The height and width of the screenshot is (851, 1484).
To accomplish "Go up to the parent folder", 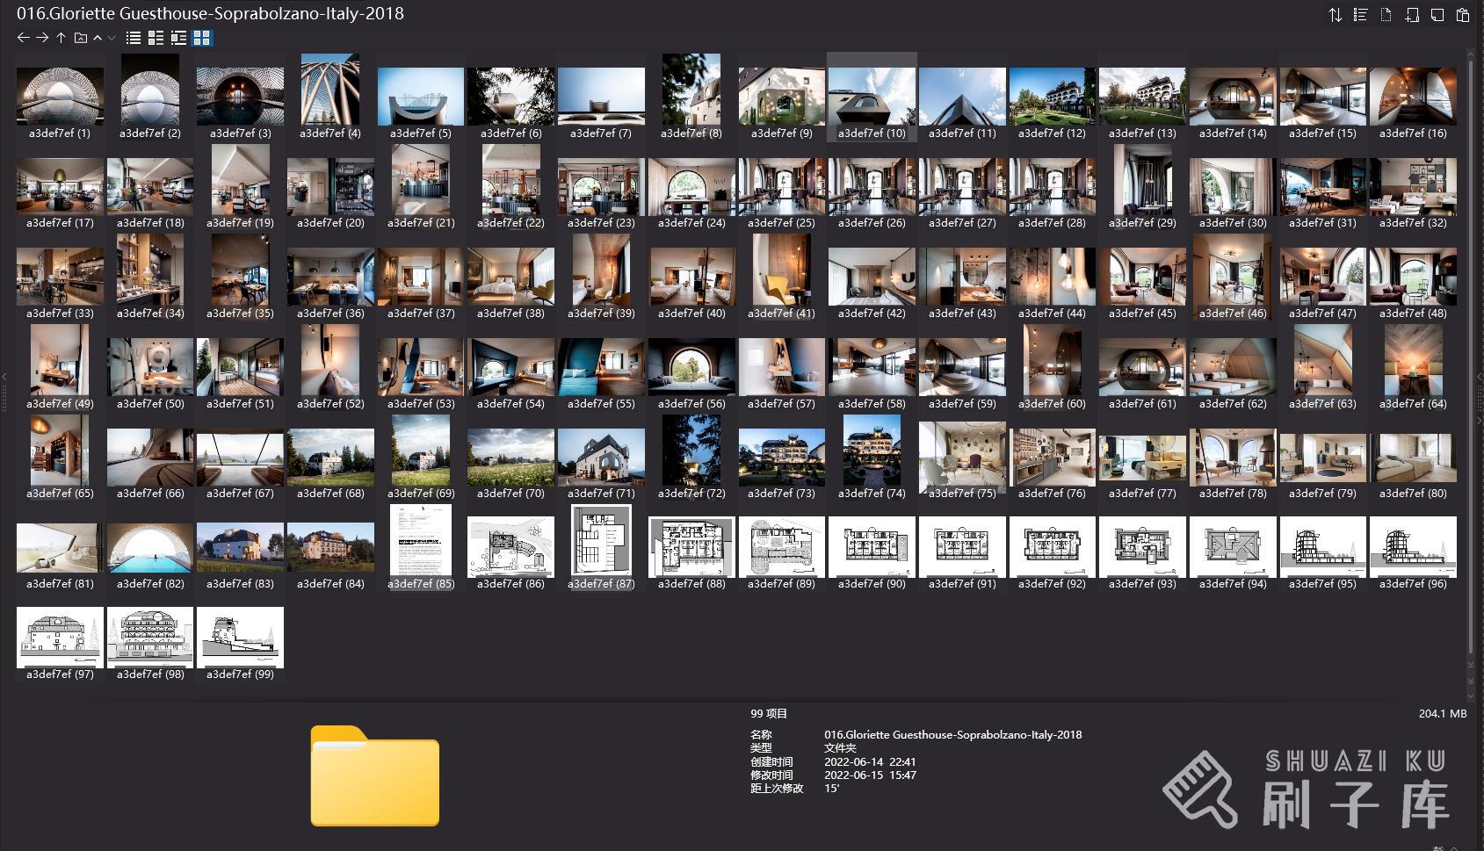I will coord(62,38).
